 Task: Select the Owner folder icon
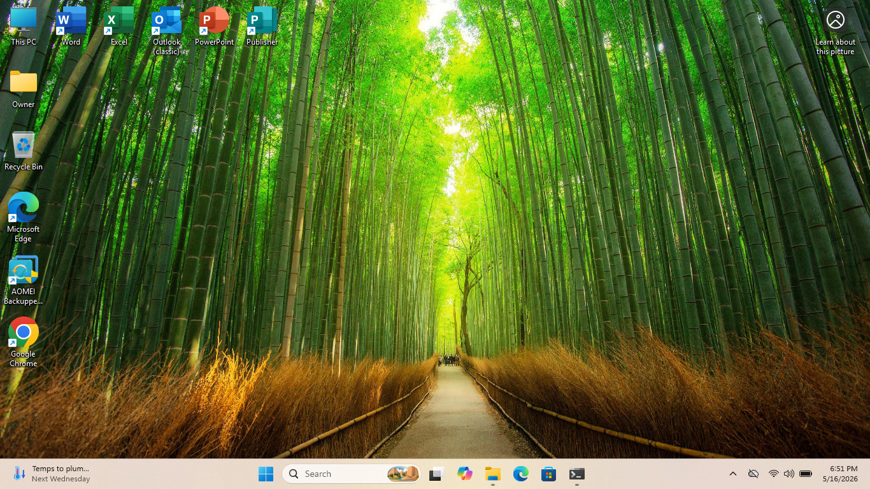[24, 89]
